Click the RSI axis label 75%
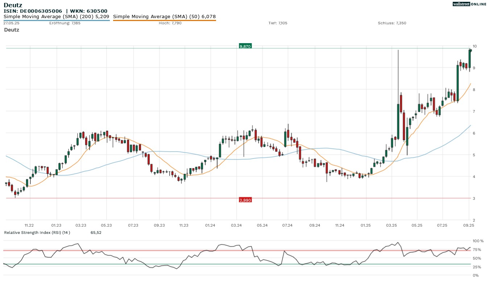This screenshot has height=285, width=489. click(x=477, y=249)
